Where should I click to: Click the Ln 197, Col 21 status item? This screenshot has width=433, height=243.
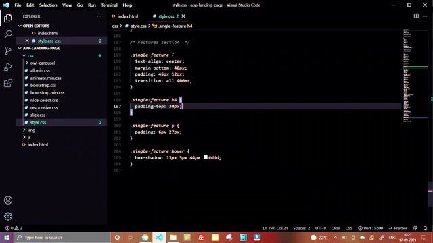coord(275,228)
